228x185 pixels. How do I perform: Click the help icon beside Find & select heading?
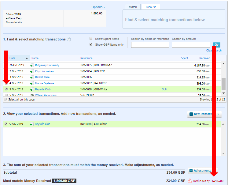click(x=69, y=39)
